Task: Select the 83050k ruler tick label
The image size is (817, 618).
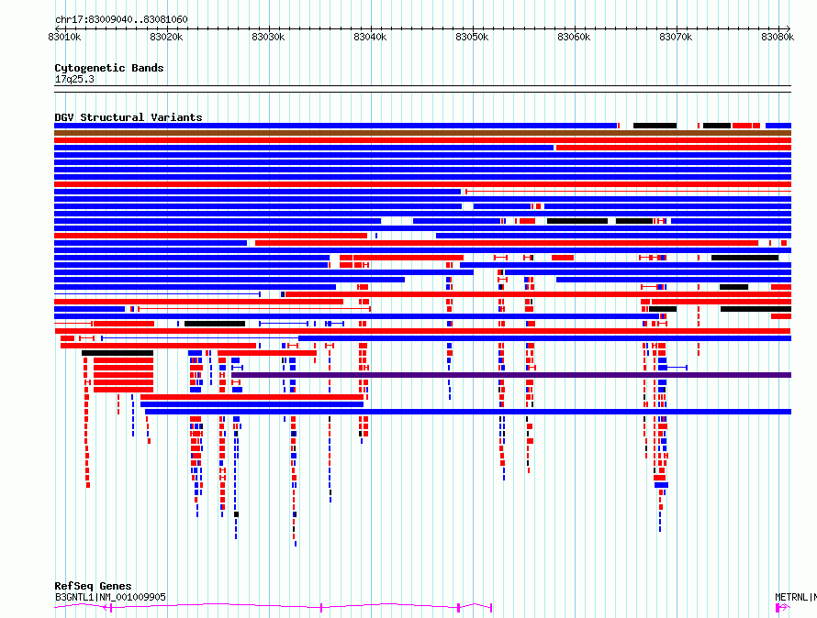Action: pos(472,37)
